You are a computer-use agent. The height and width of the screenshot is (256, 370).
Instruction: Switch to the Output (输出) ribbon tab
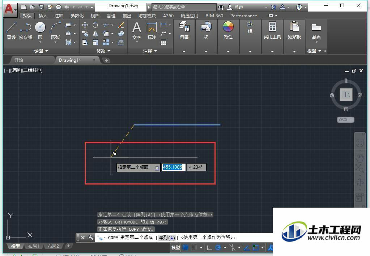[127, 16]
